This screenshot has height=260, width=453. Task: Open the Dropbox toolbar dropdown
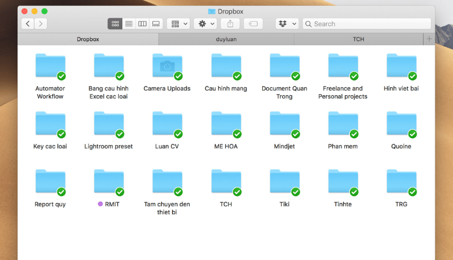287,24
